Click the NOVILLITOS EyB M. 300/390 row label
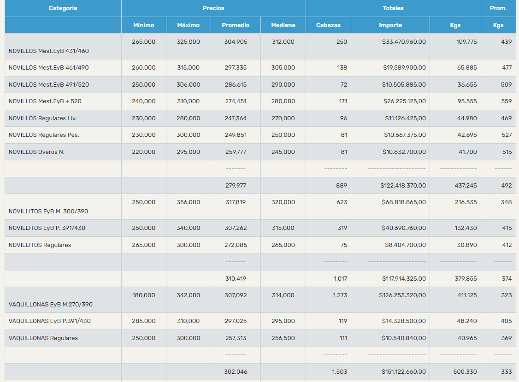 (x=48, y=212)
